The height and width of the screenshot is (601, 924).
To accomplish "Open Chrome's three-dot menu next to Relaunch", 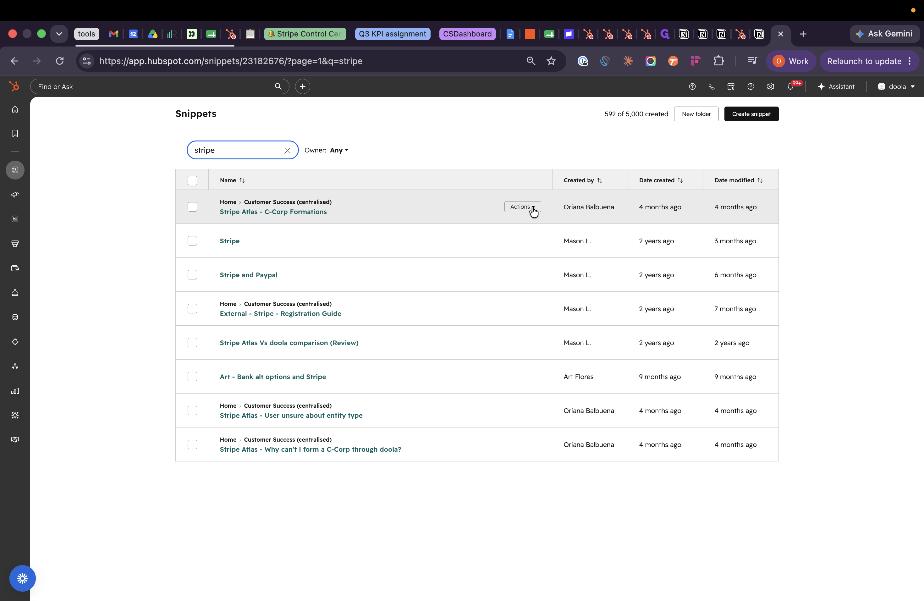I will point(910,61).
